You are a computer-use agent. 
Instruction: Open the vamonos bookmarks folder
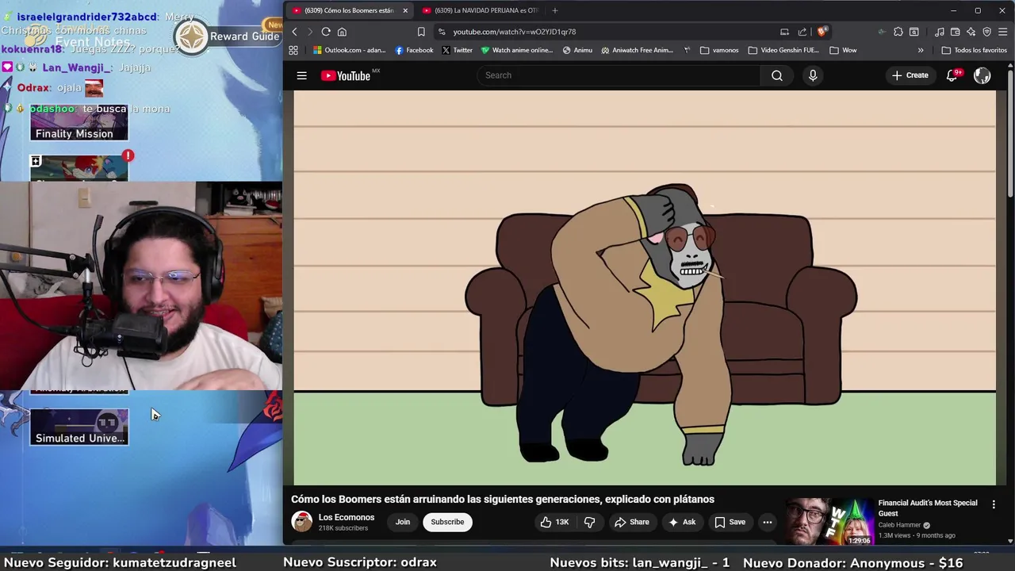click(719, 50)
